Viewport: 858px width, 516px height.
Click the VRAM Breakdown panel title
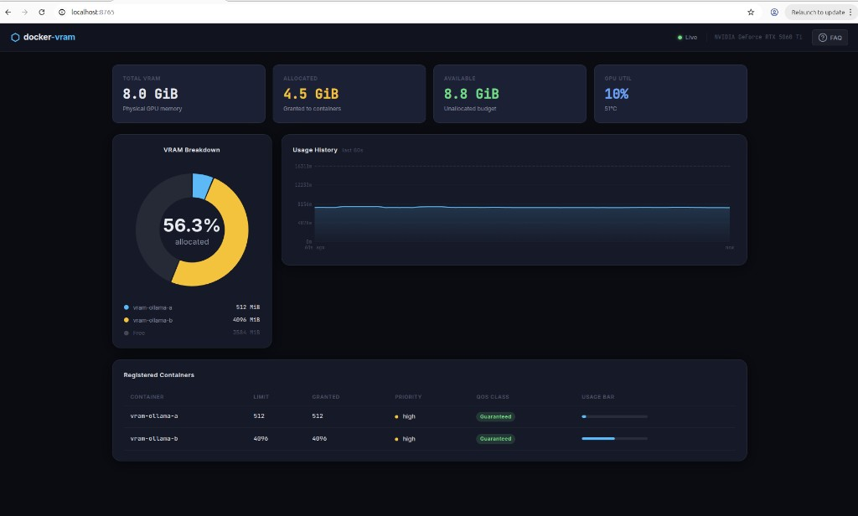(192, 149)
